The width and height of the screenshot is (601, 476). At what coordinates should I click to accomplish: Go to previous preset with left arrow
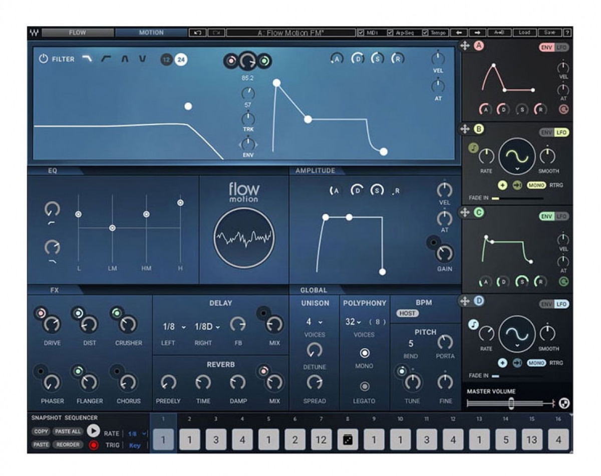pos(459,33)
